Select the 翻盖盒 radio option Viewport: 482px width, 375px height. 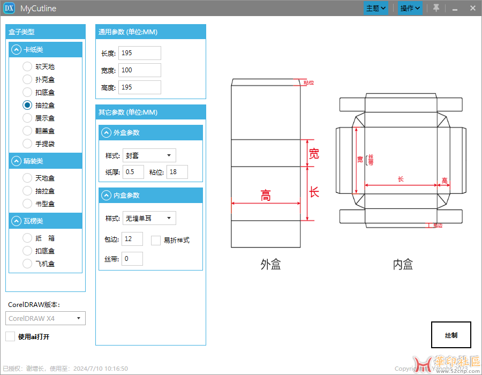[27, 131]
